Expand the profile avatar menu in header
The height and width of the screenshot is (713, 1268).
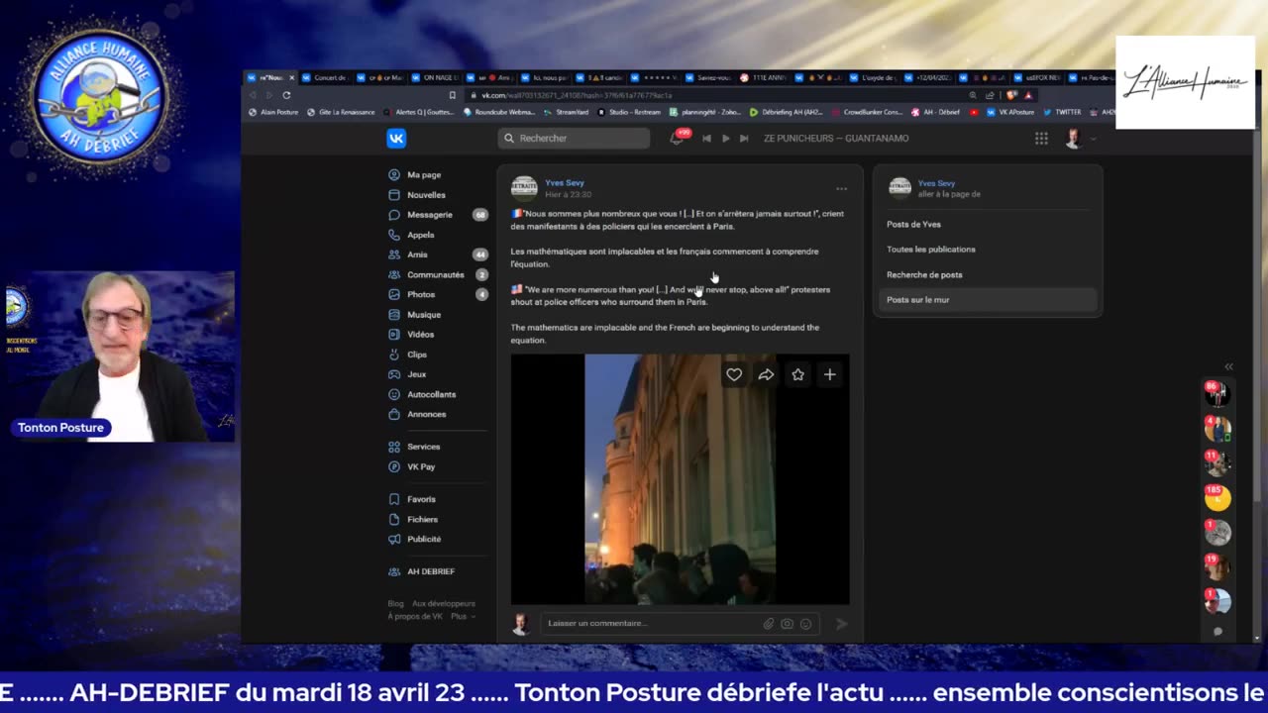tap(1079, 139)
